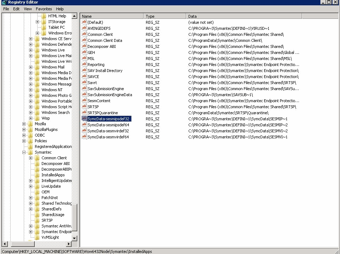Screen dimensions: 340x254
Task: Click the Windows NT folder icon
Action: tap(37, 90)
